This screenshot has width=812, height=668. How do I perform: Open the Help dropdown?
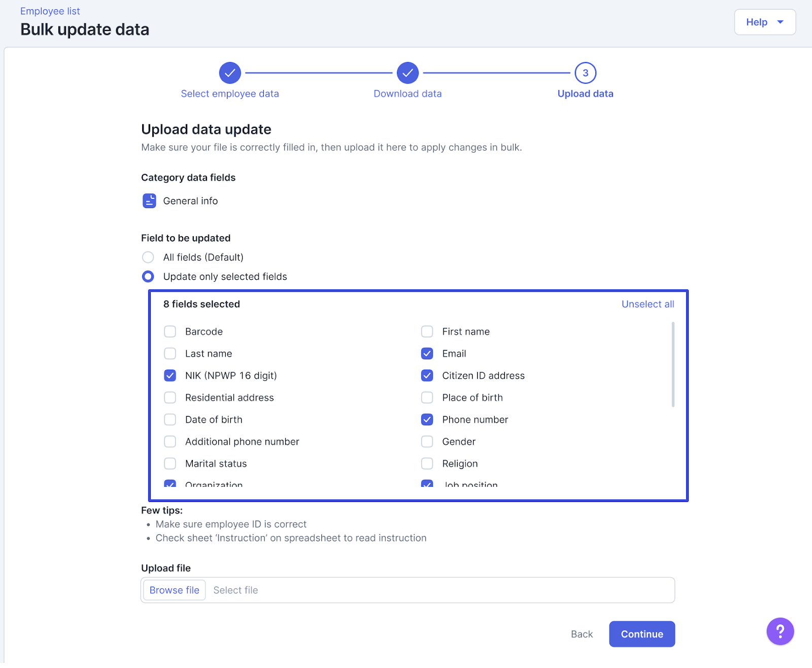765,22
